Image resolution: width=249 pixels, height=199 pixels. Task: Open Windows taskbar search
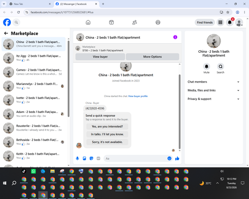point(14,183)
